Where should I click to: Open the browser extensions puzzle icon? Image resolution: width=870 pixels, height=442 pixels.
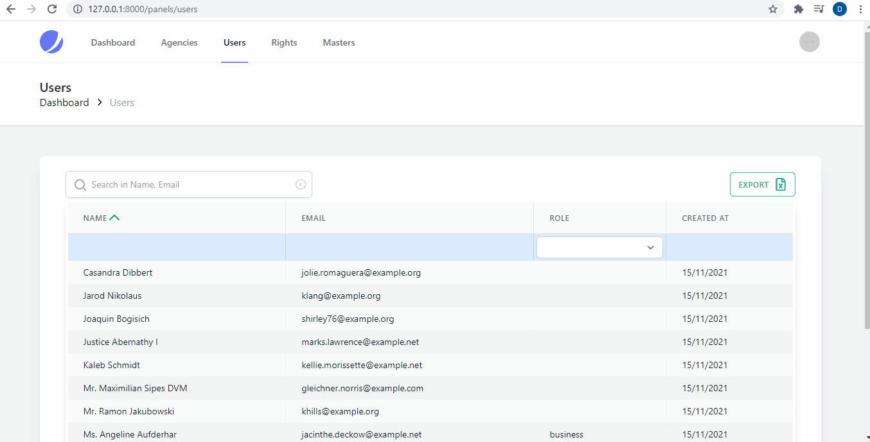point(799,9)
